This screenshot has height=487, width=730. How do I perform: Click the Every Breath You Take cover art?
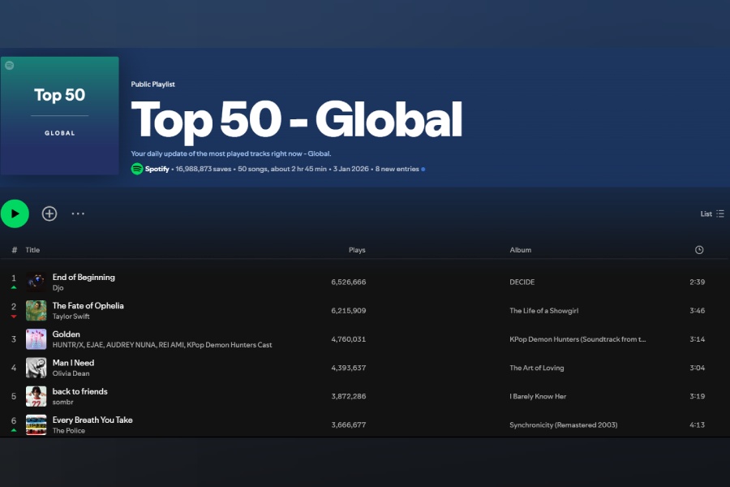[x=36, y=425]
